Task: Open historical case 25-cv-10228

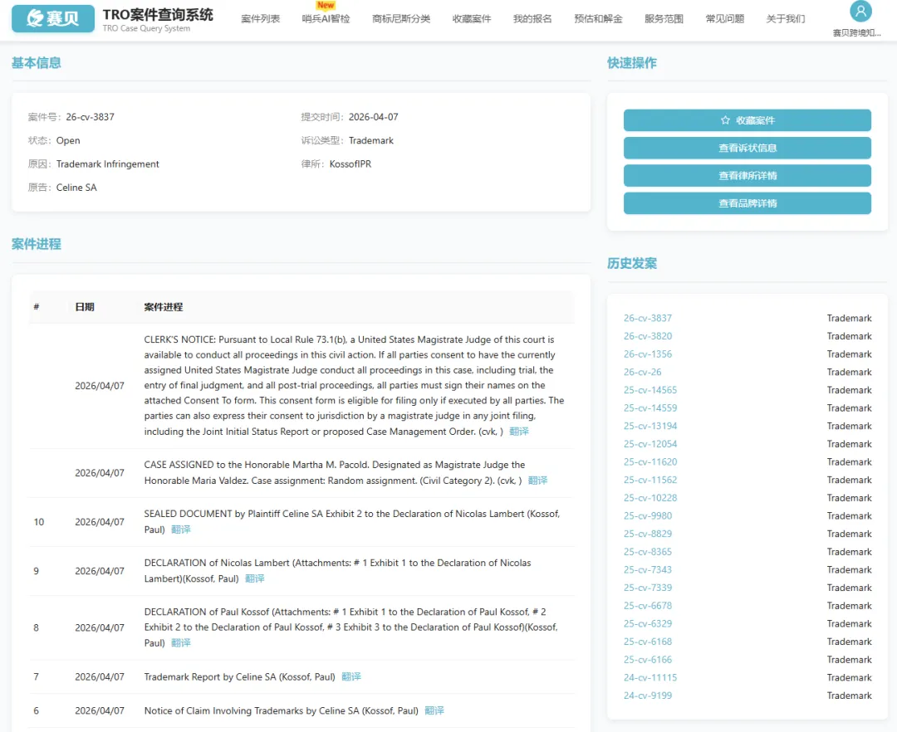Action: pyautogui.click(x=650, y=498)
